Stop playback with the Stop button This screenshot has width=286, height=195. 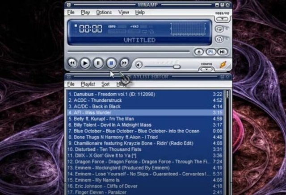coord(111,63)
